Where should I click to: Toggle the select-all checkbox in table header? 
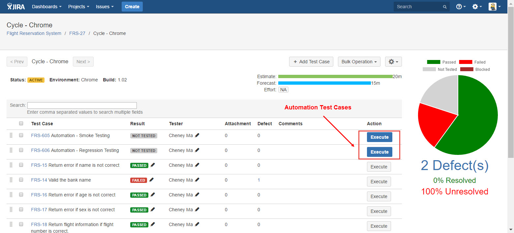[21, 123]
